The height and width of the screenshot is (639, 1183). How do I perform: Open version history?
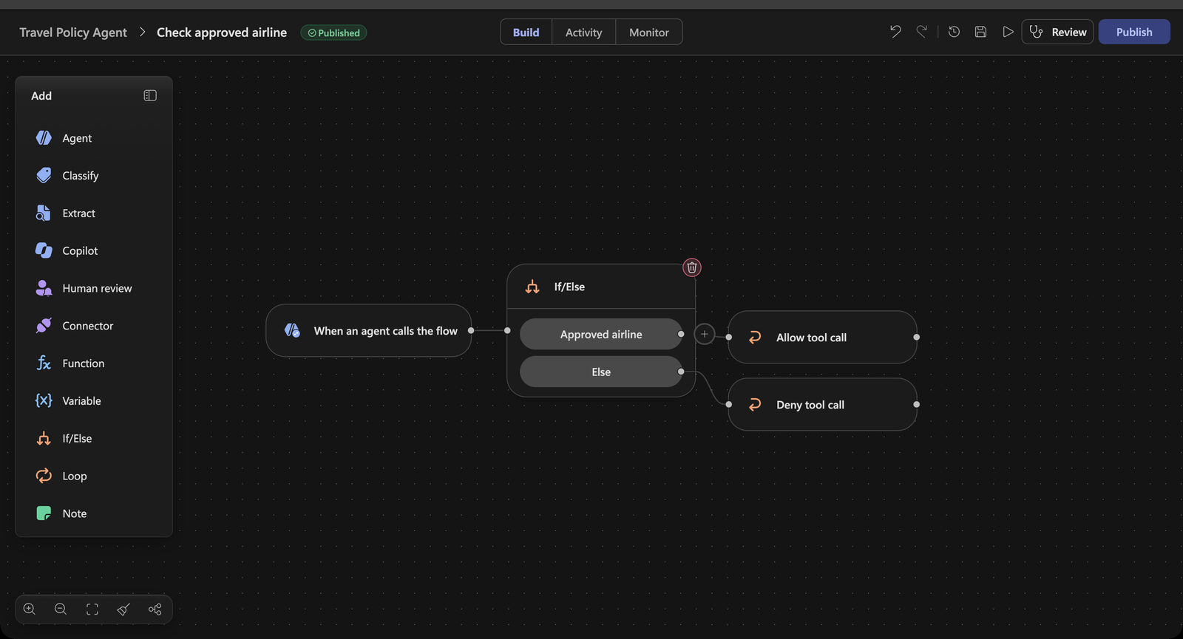pyautogui.click(x=954, y=32)
